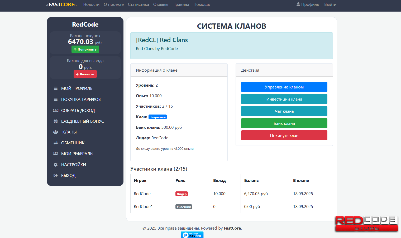Viewport: 401px width, 238px height.
Task: Open Статистика in the top navigation
Action: tap(138, 4)
